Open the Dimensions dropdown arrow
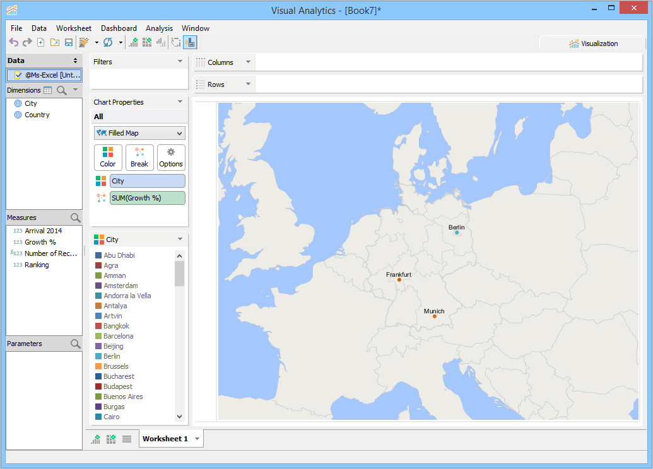Image resolution: width=653 pixels, height=469 pixels. point(75,90)
